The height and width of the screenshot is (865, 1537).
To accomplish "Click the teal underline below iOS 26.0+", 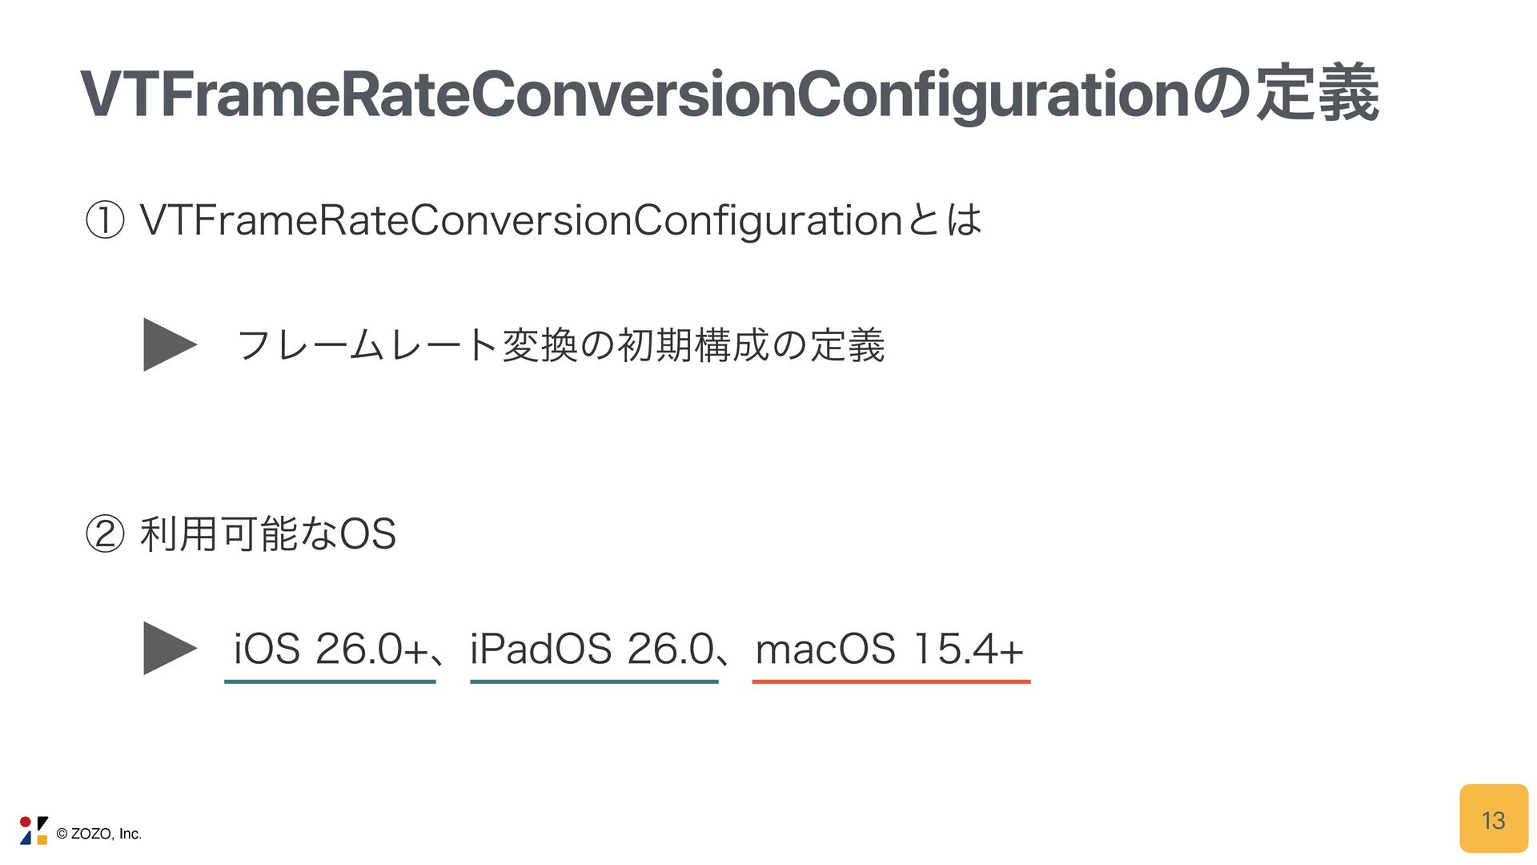I will point(330,682).
